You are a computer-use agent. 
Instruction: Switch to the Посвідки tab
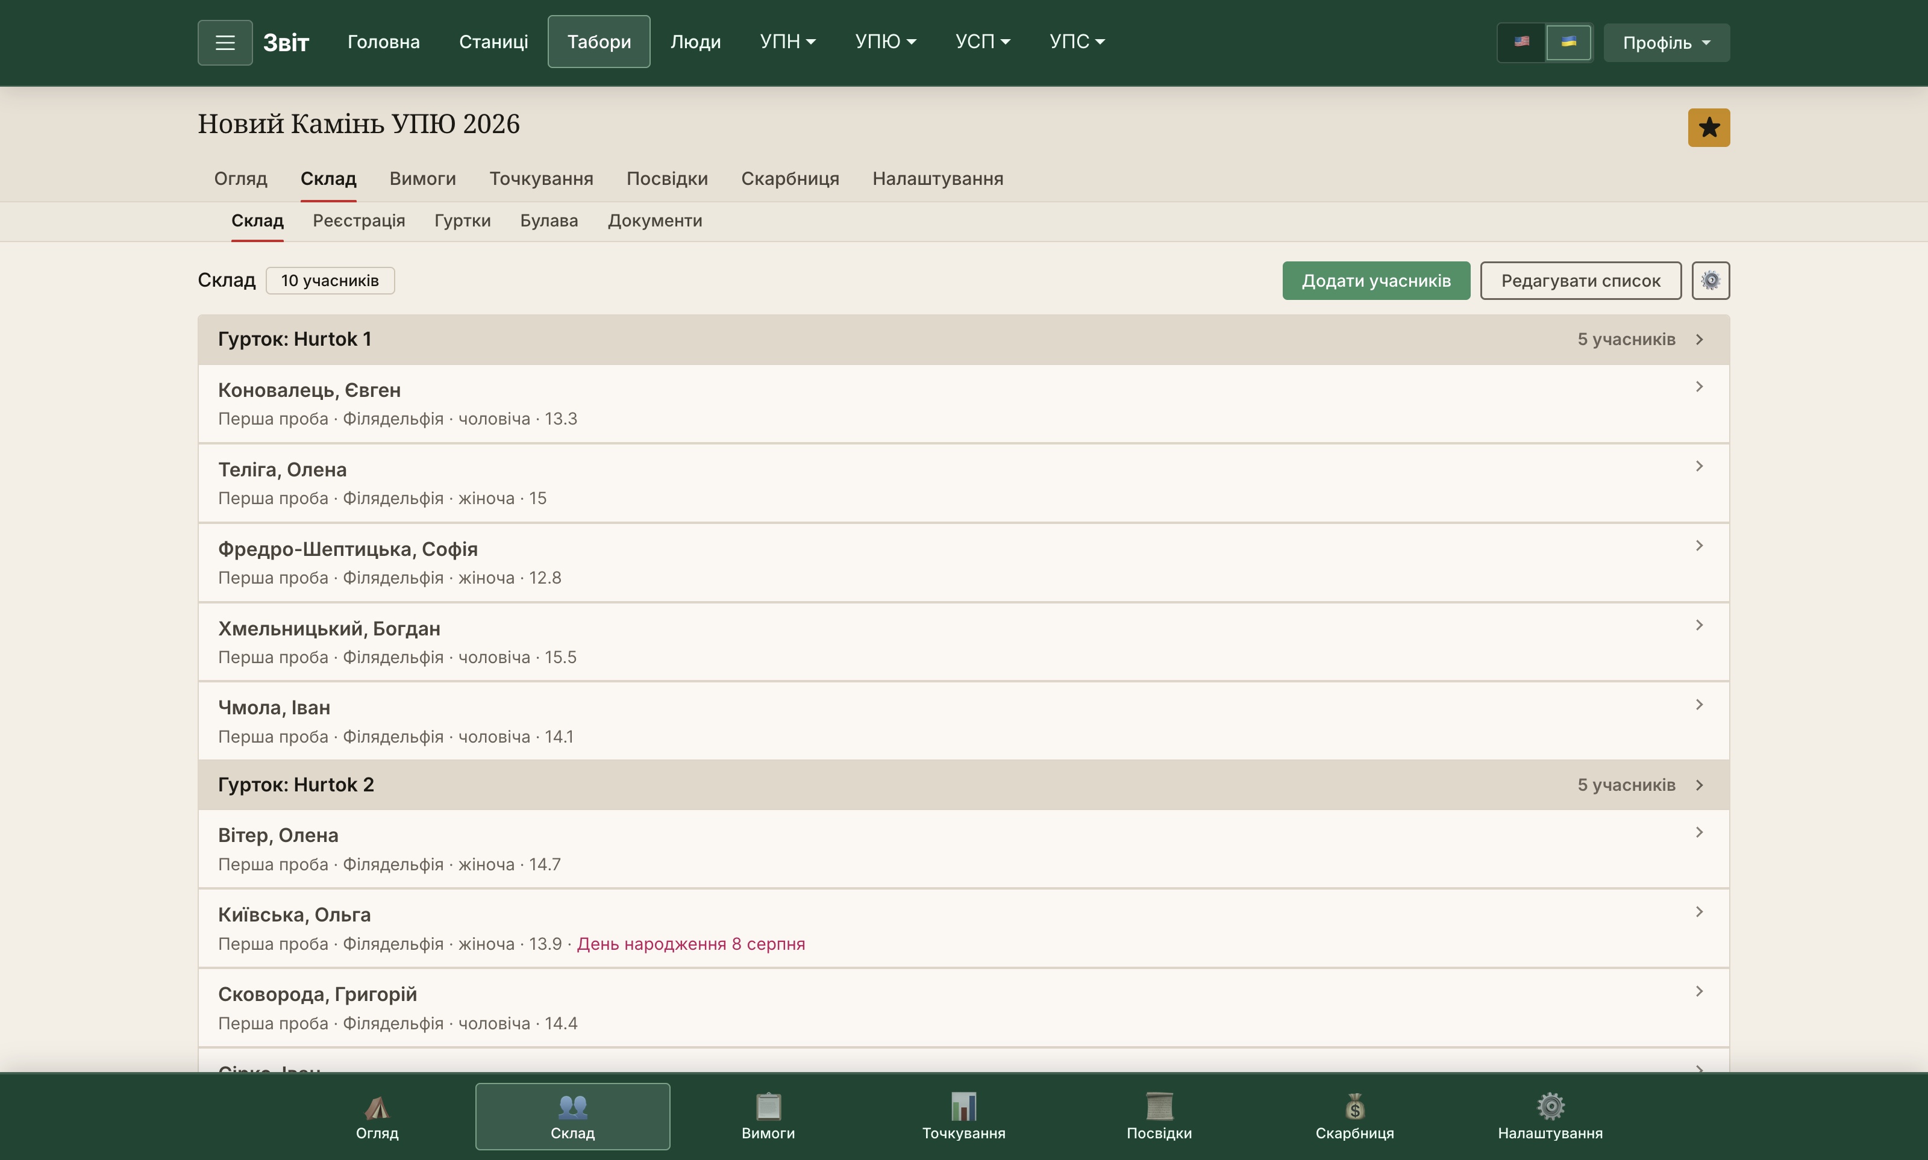tap(667, 178)
